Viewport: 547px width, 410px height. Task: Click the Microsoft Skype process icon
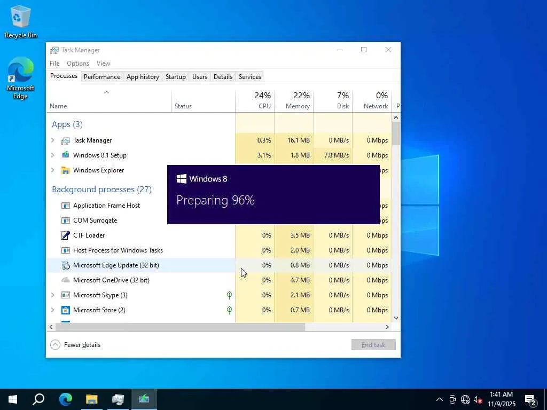point(66,295)
